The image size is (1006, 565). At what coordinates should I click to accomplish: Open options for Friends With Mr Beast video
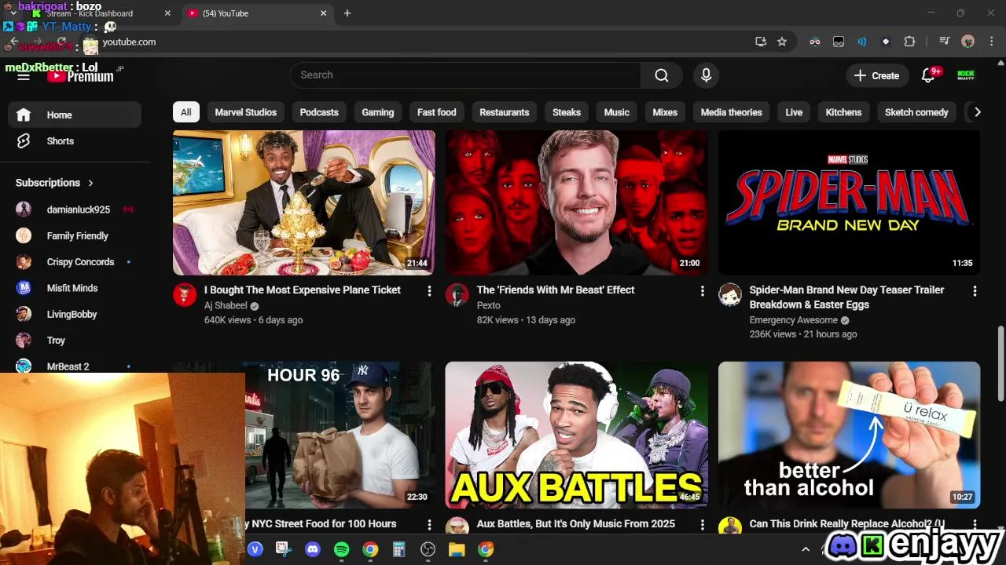tap(702, 291)
